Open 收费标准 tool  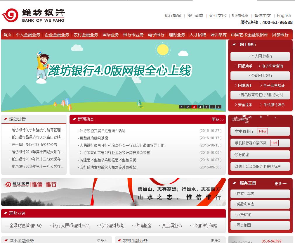click(x=260, y=215)
